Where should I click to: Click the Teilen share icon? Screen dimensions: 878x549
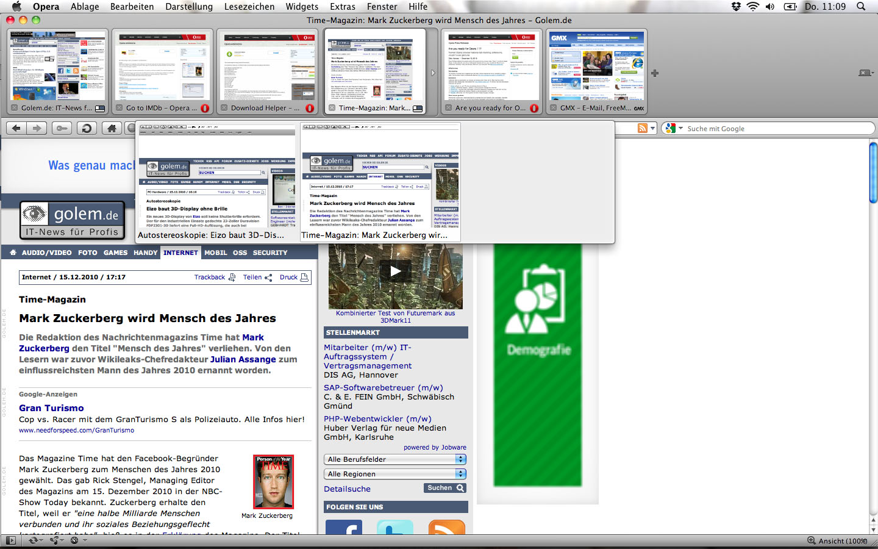268,278
